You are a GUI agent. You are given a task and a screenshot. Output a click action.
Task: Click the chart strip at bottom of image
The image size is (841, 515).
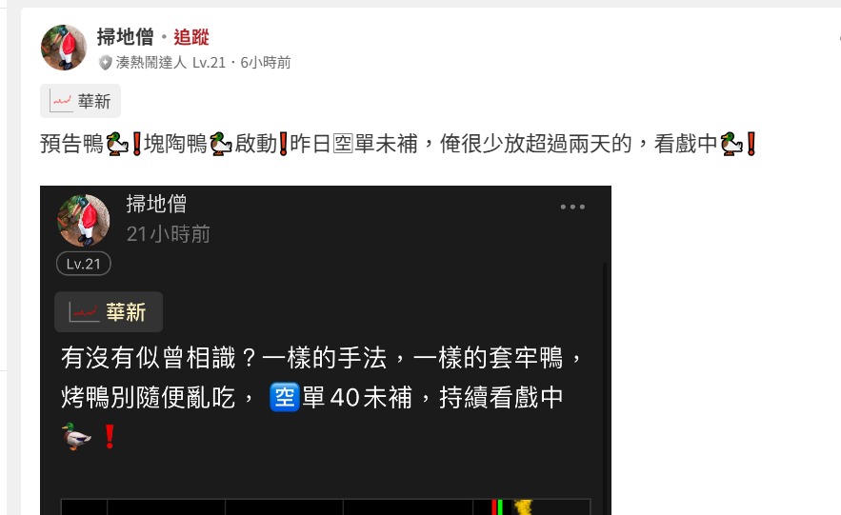(326, 507)
